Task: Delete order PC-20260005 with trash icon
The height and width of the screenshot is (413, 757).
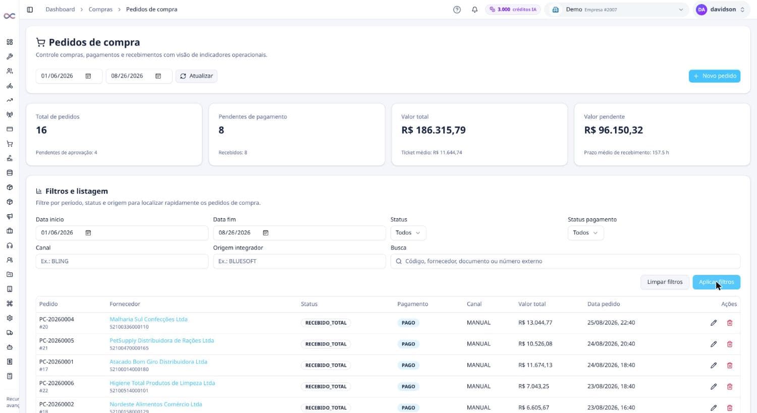Action: click(x=730, y=344)
